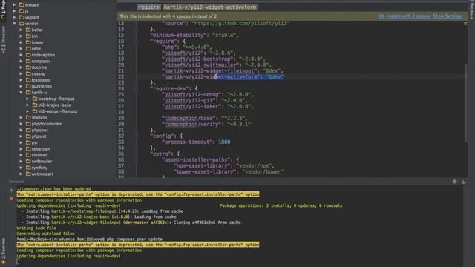The image size is (475, 267).
Task: Close terminal session with red X icon
Action: (12, 199)
